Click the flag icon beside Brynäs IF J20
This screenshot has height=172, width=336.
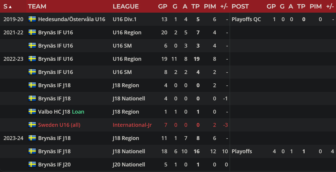[x=32, y=164]
